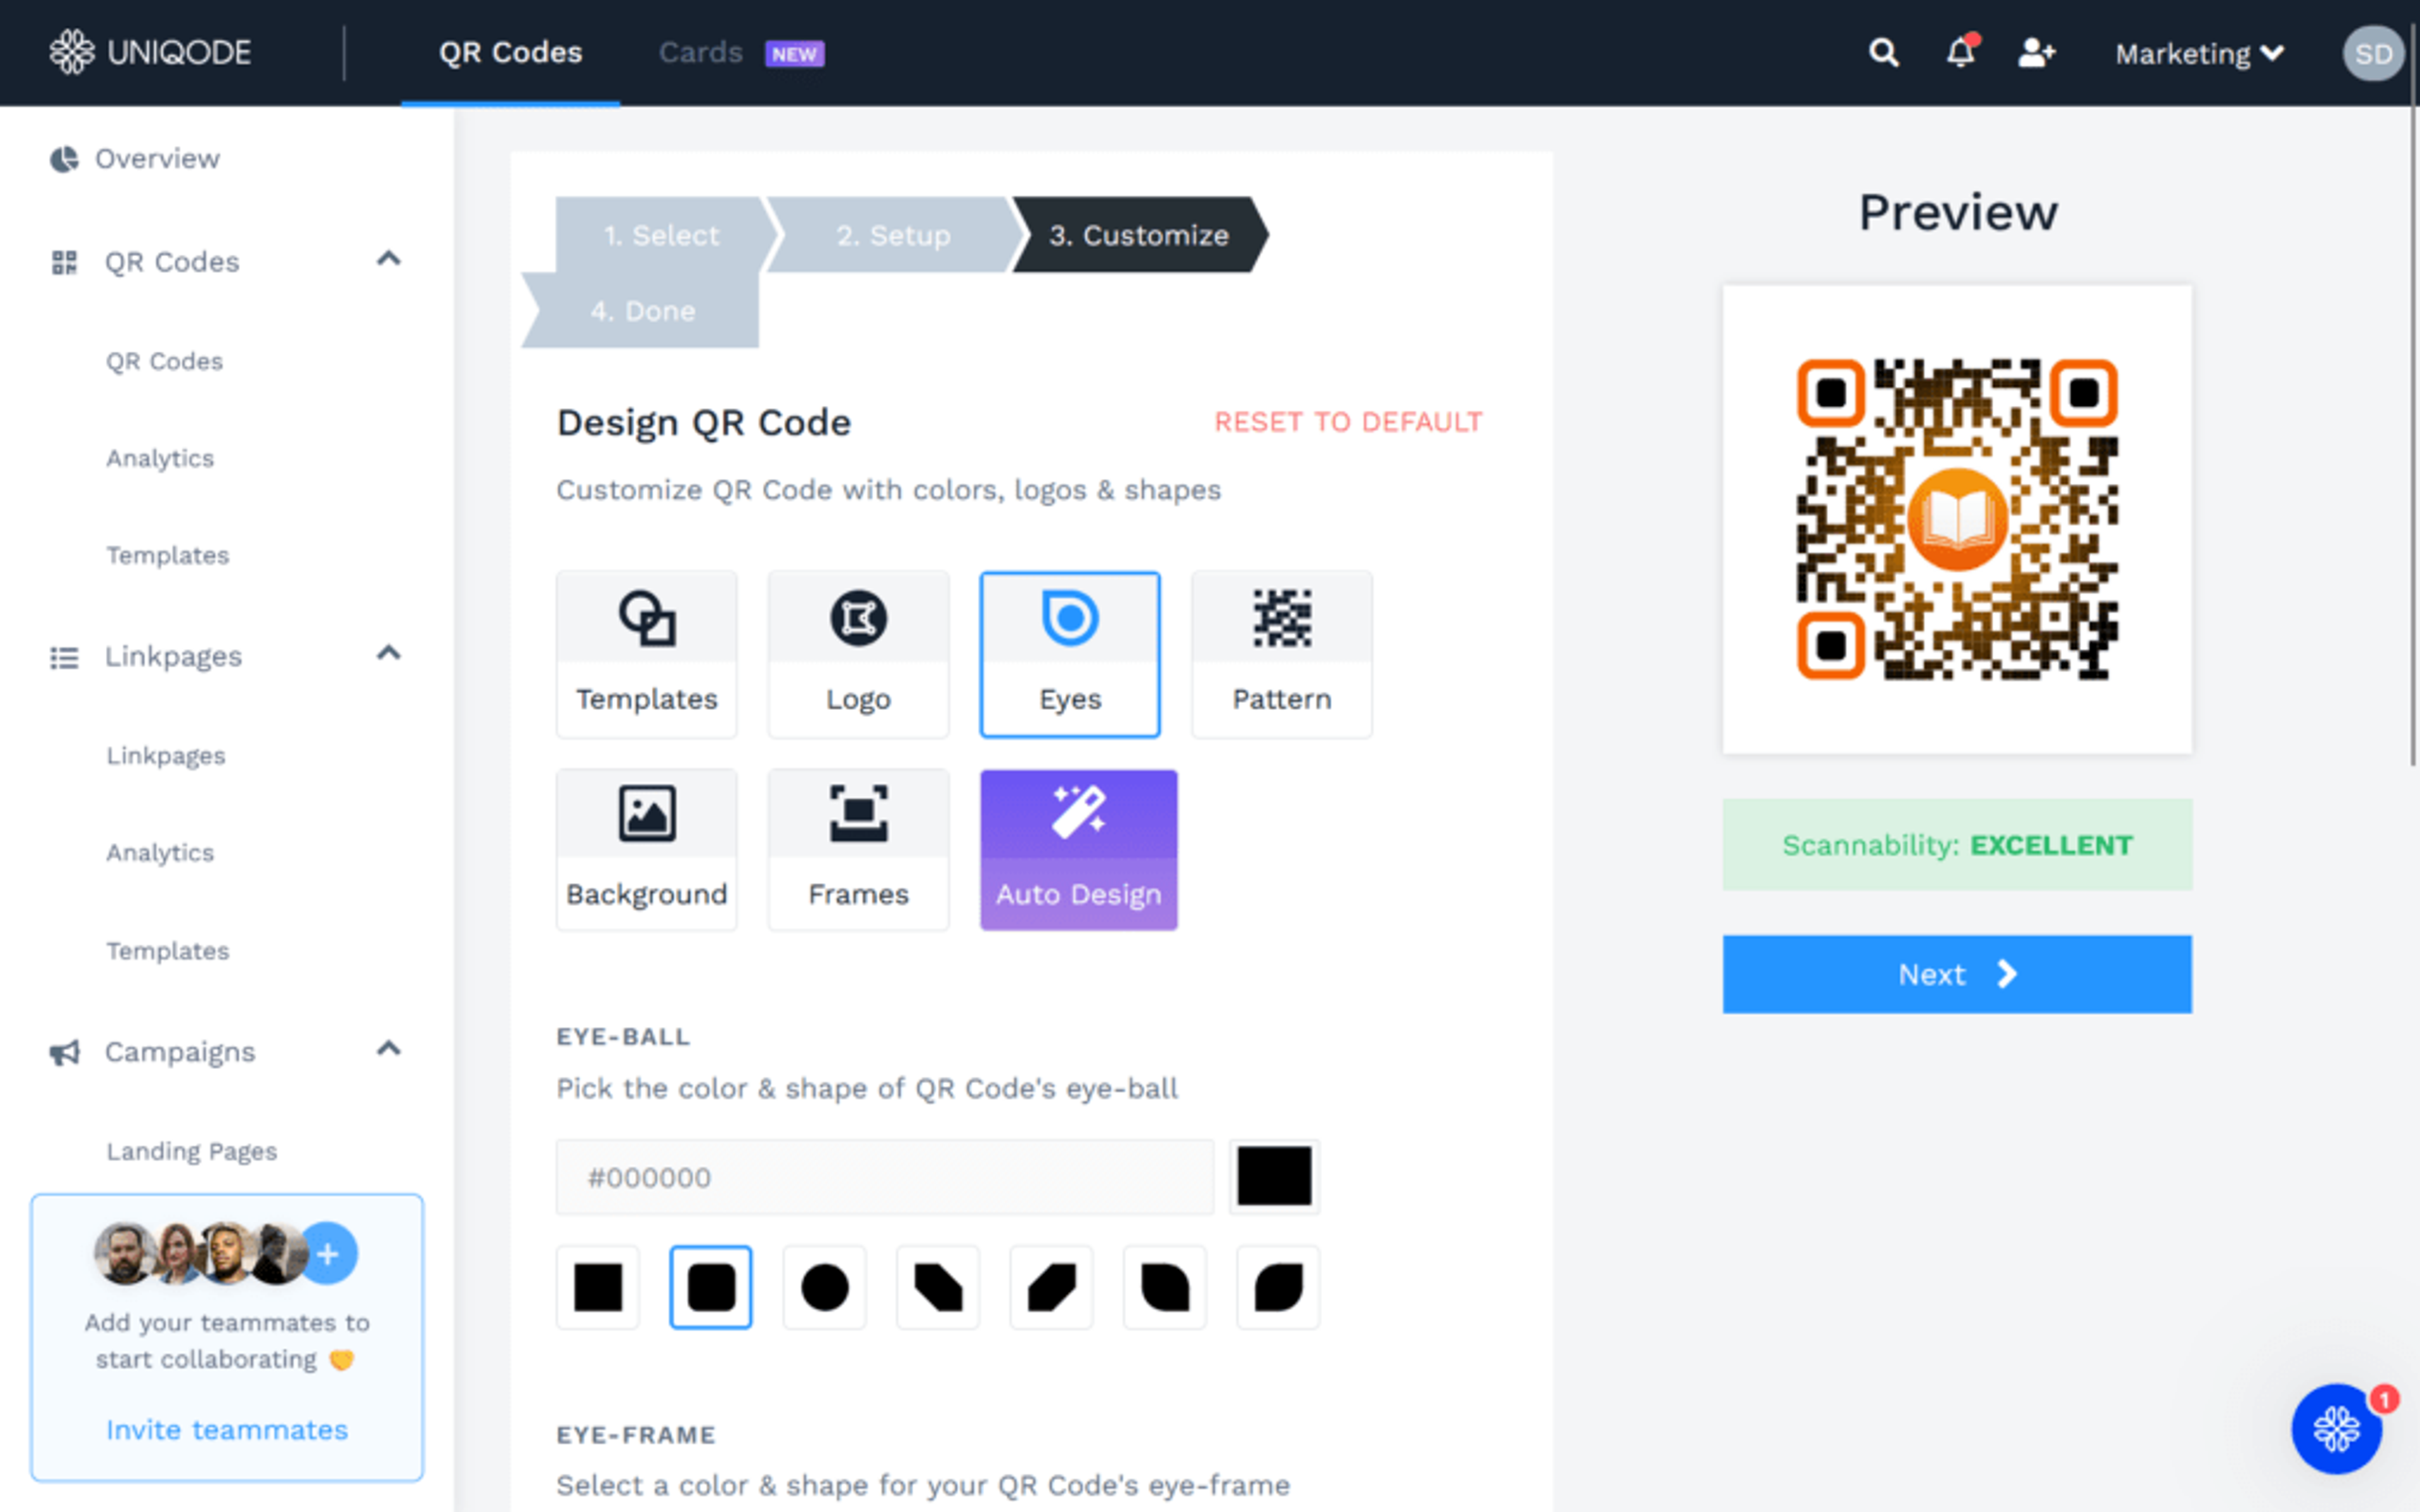Open the Uniqode chat widget

(2336, 1428)
